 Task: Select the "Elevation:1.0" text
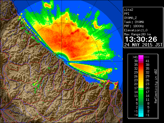pos(136,30)
